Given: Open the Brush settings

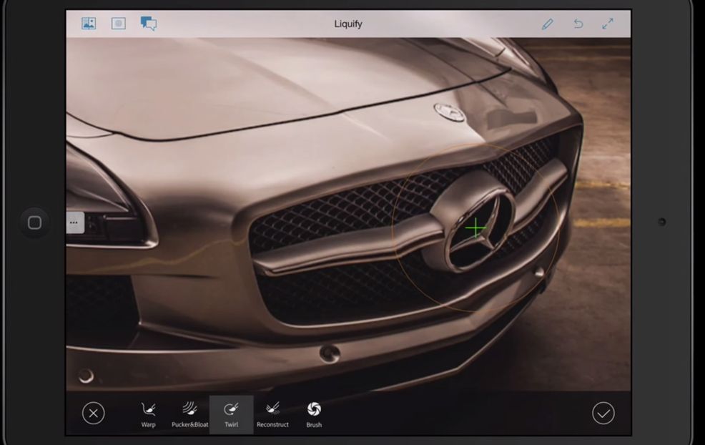Looking at the screenshot, I should pyautogui.click(x=314, y=415).
